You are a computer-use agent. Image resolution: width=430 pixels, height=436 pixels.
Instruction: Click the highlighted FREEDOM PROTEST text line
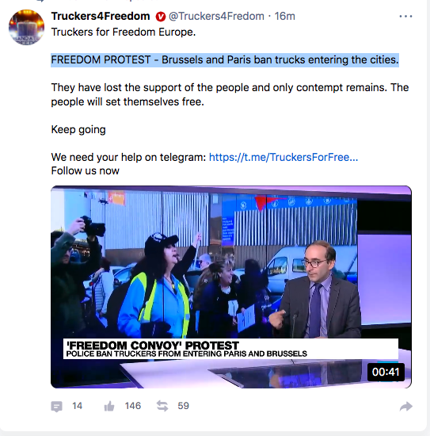point(225,60)
